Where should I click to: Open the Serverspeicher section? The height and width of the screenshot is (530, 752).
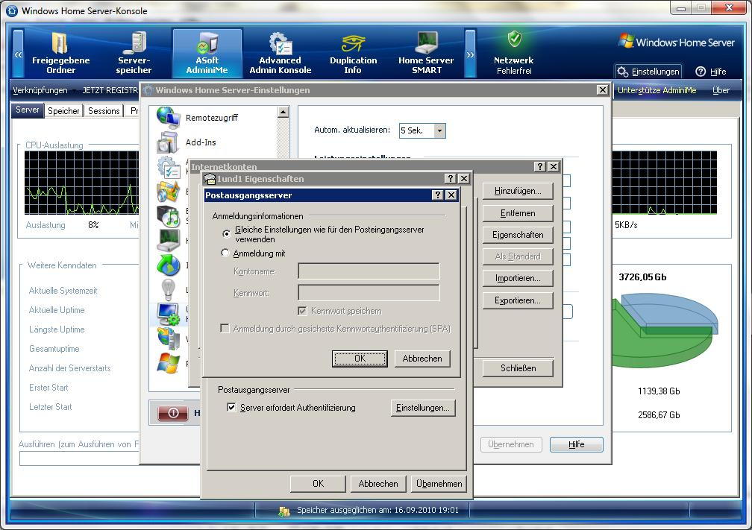(134, 53)
